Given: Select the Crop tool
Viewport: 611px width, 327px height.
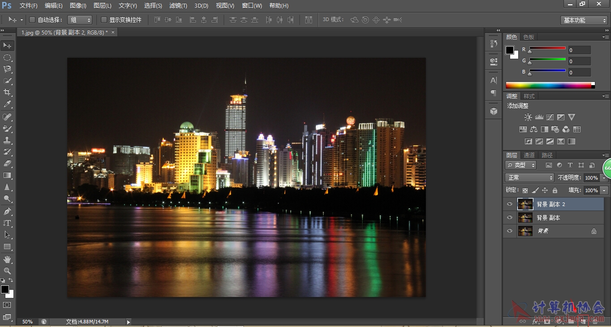Looking at the screenshot, I should 8,92.
